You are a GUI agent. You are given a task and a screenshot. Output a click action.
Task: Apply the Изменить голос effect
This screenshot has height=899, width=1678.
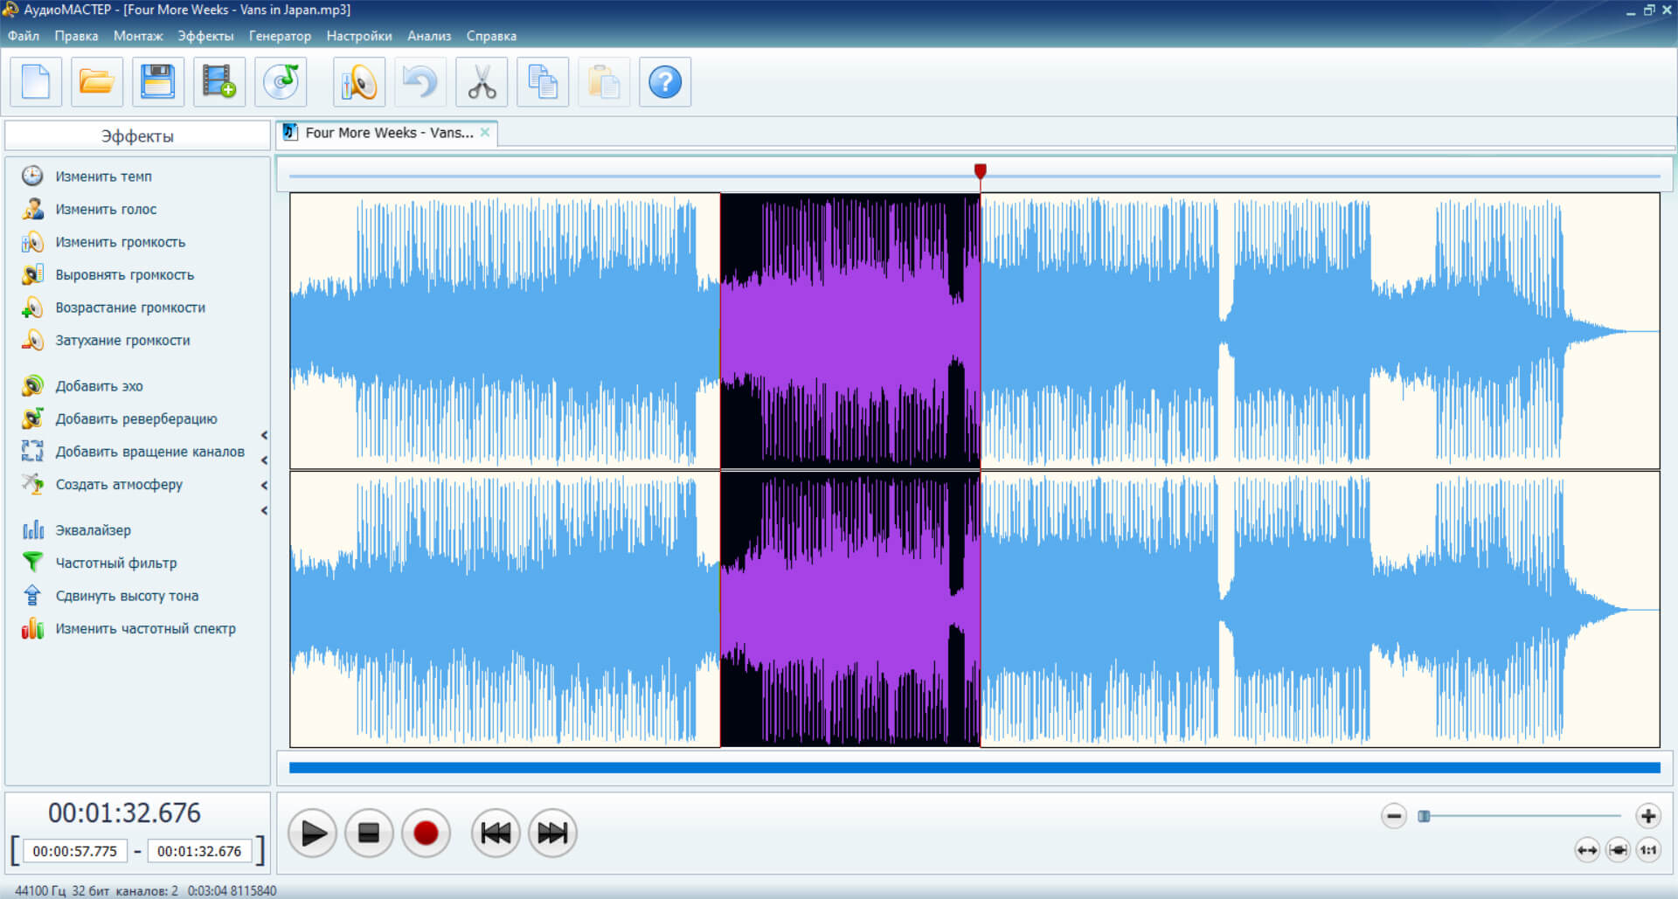pos(106,209)
